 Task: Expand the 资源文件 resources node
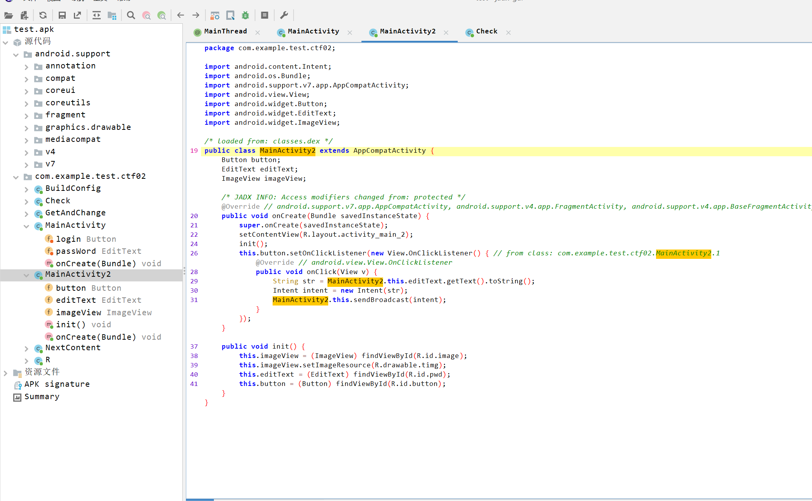[x=5, y=373]
